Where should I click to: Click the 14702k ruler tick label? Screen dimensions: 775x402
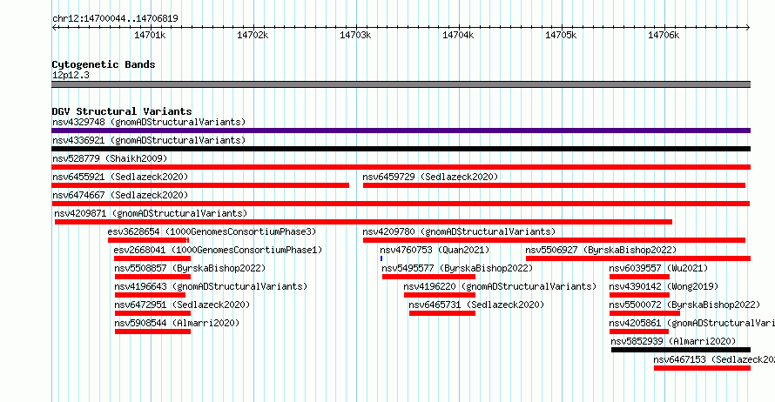tap(253, 35)
